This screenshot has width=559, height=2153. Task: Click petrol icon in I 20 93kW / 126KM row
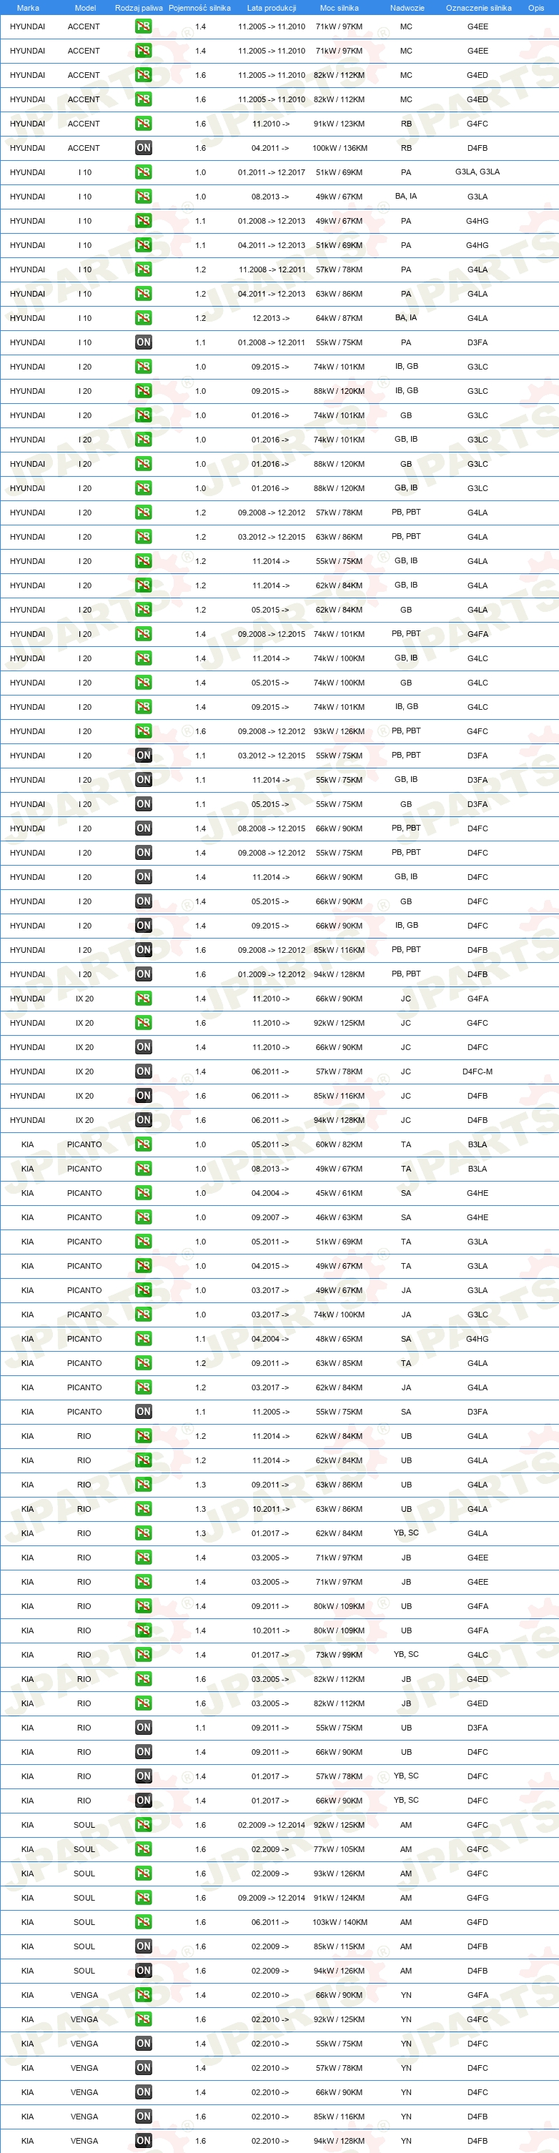click(144, 731)
